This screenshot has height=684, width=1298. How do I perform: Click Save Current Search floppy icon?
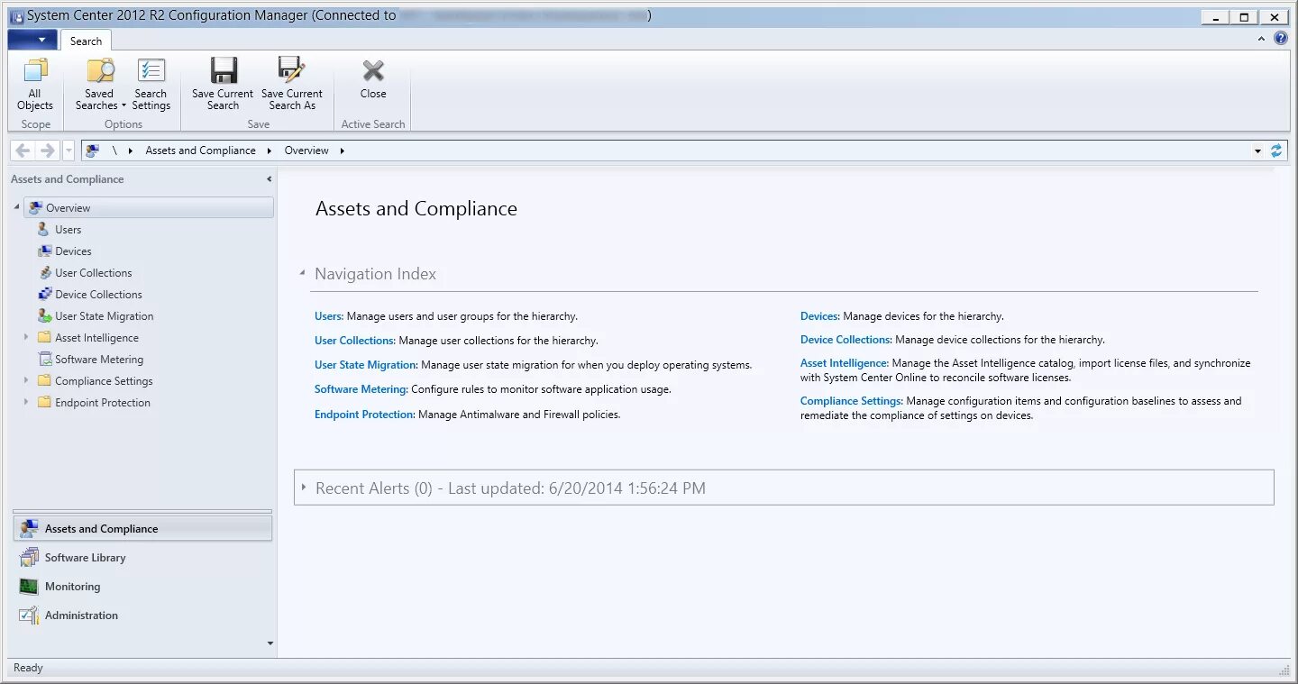click(x=224, y=71)
